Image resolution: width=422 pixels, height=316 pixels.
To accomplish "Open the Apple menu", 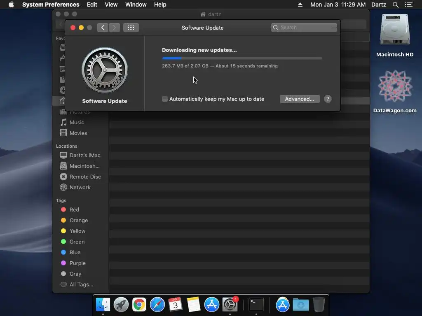I will (x=11, y=5).
